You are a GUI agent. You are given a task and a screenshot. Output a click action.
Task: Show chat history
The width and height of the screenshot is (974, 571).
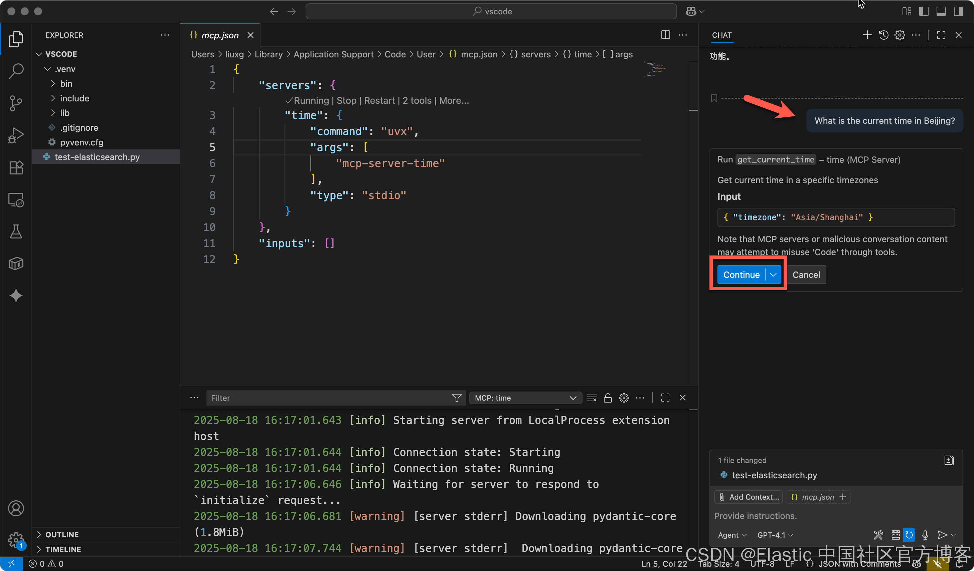click(x=883, y=35)
